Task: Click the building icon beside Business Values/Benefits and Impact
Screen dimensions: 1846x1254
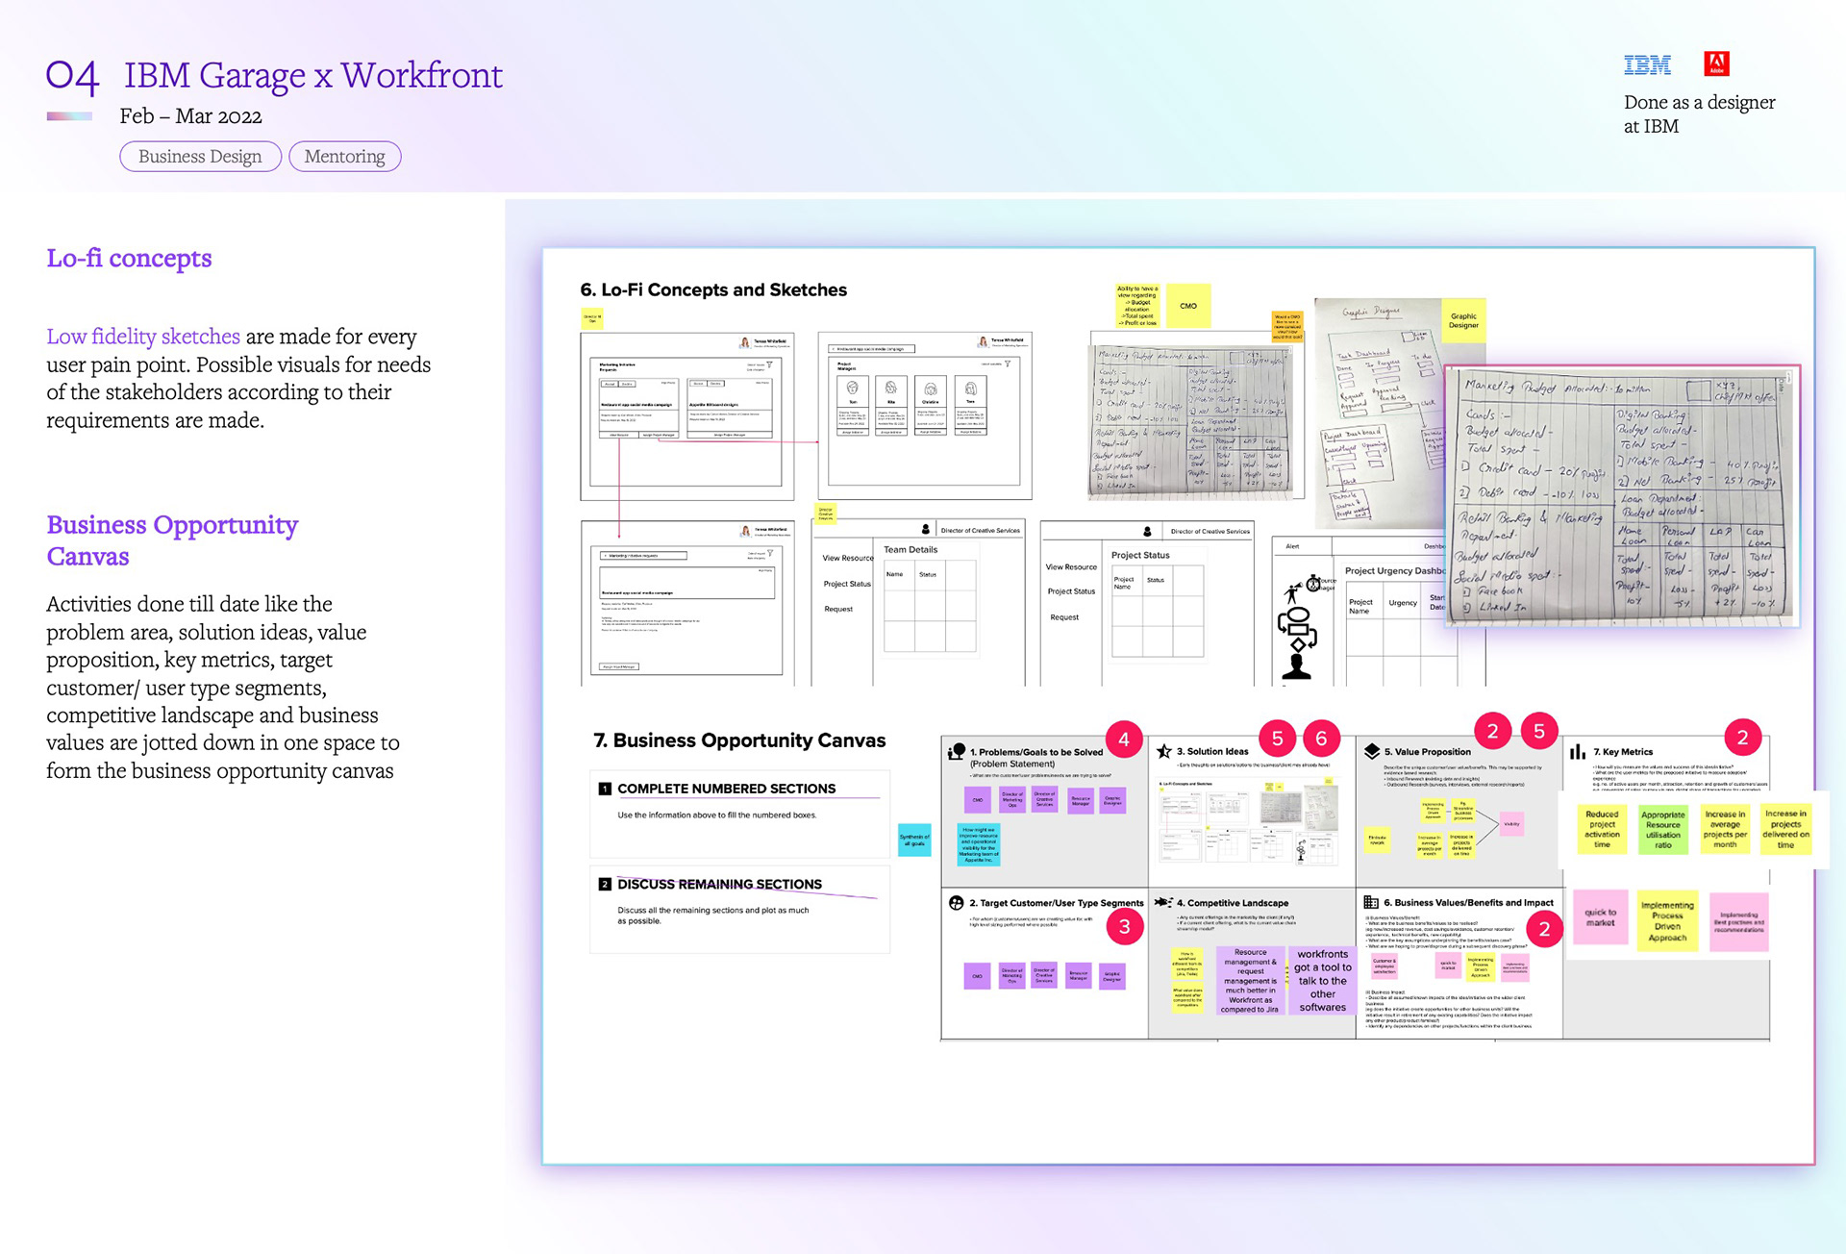Action: click(x=1371, y=902)
